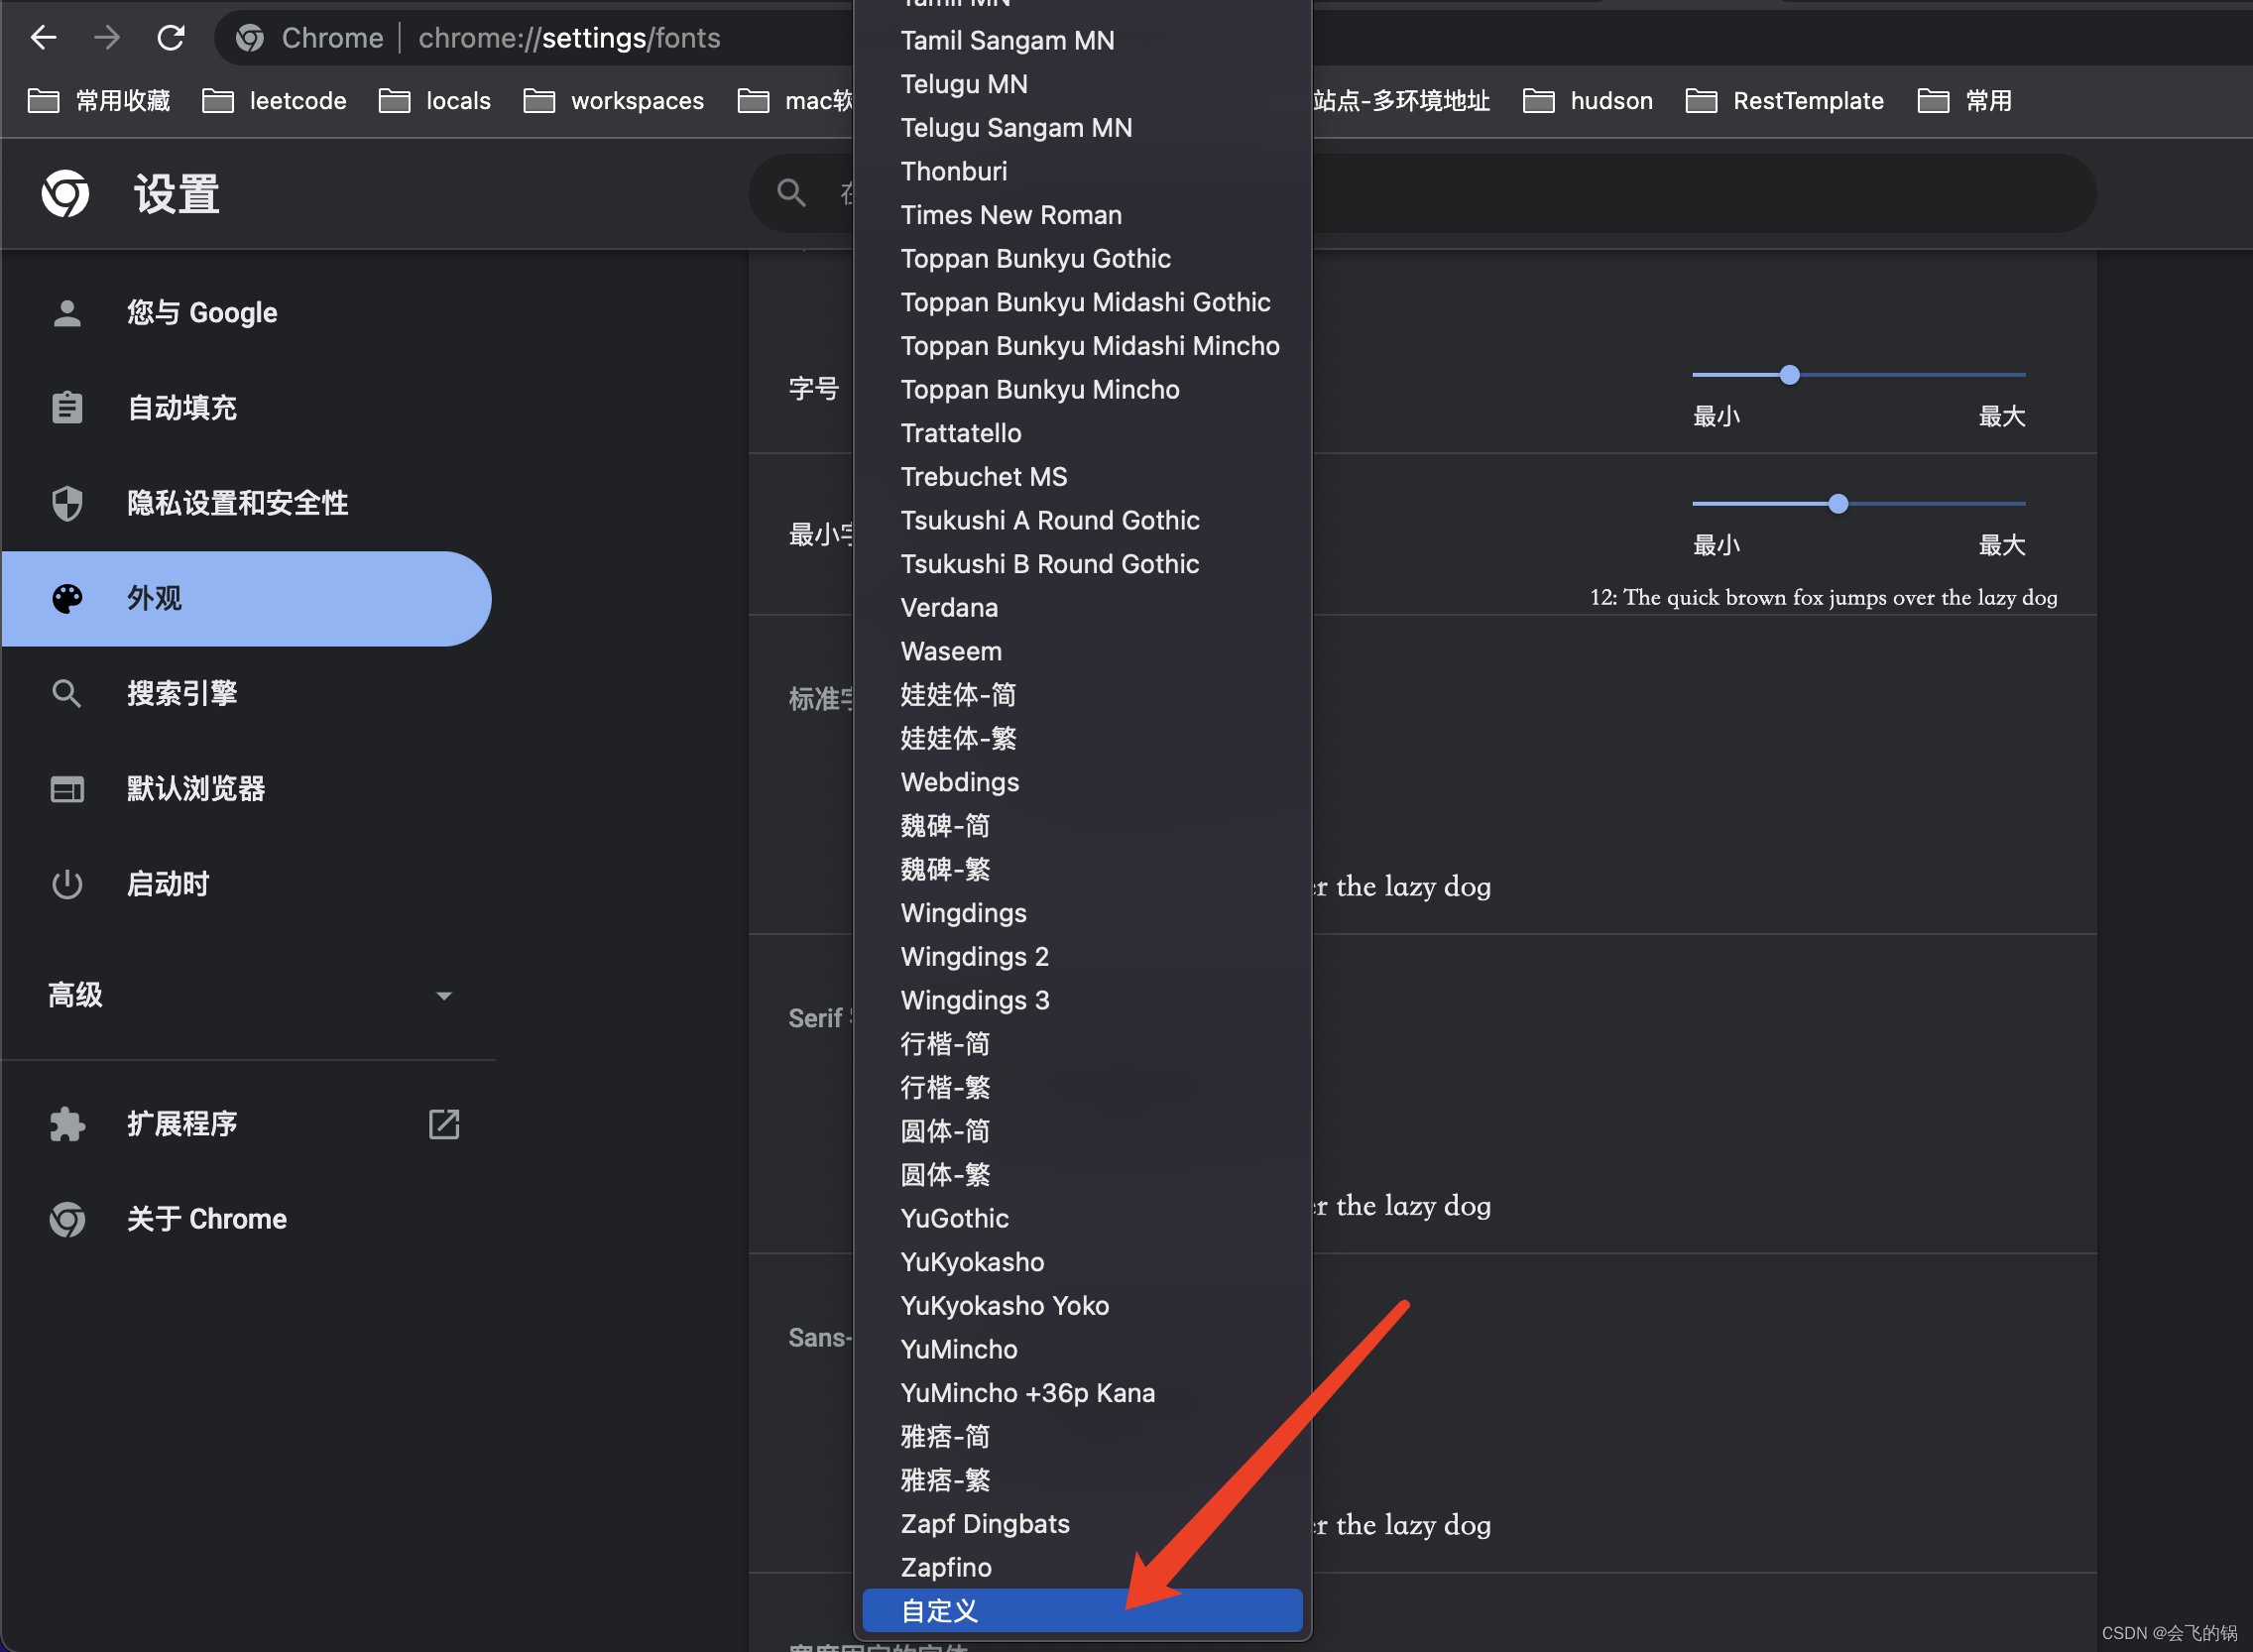Pick Verdana from the font list
The width and height of the screenshot is (2253, 1652).
949,608
